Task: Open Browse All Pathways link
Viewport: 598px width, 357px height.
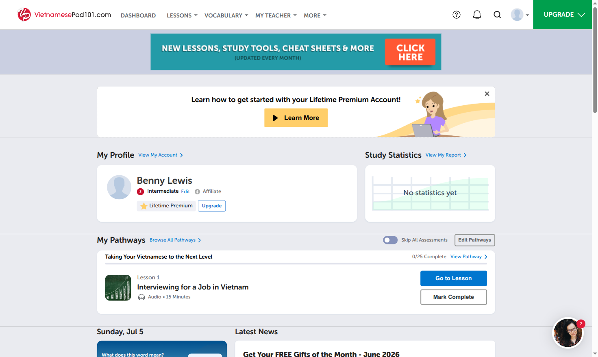Action: 175,240
